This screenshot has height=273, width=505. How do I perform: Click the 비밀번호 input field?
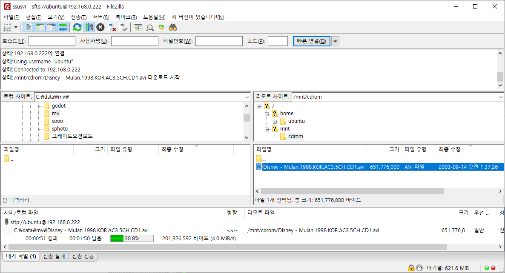click(x=219, y=41)
